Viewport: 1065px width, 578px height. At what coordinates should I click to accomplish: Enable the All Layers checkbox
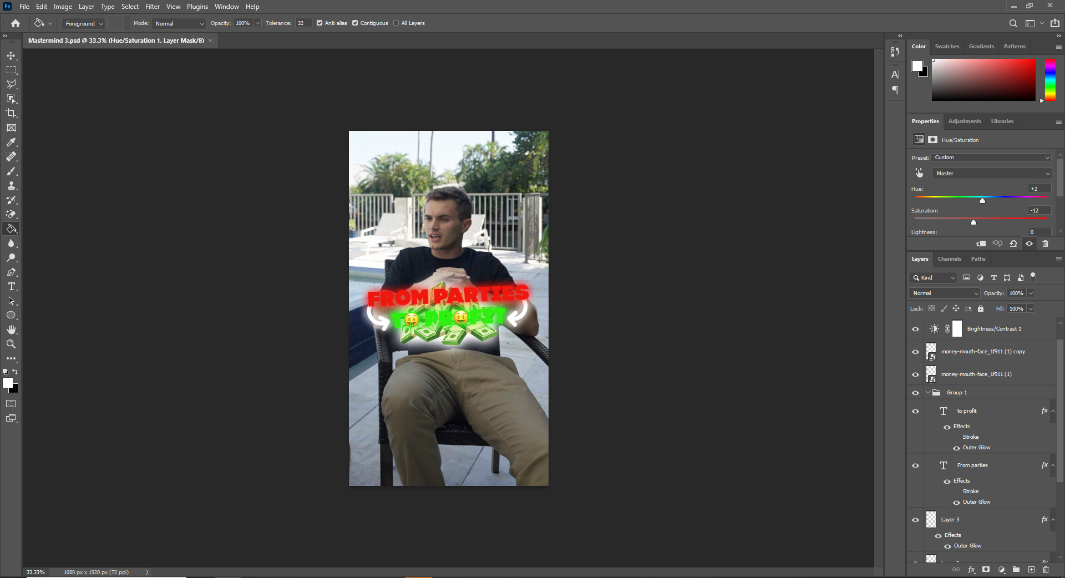pos(396,23)
